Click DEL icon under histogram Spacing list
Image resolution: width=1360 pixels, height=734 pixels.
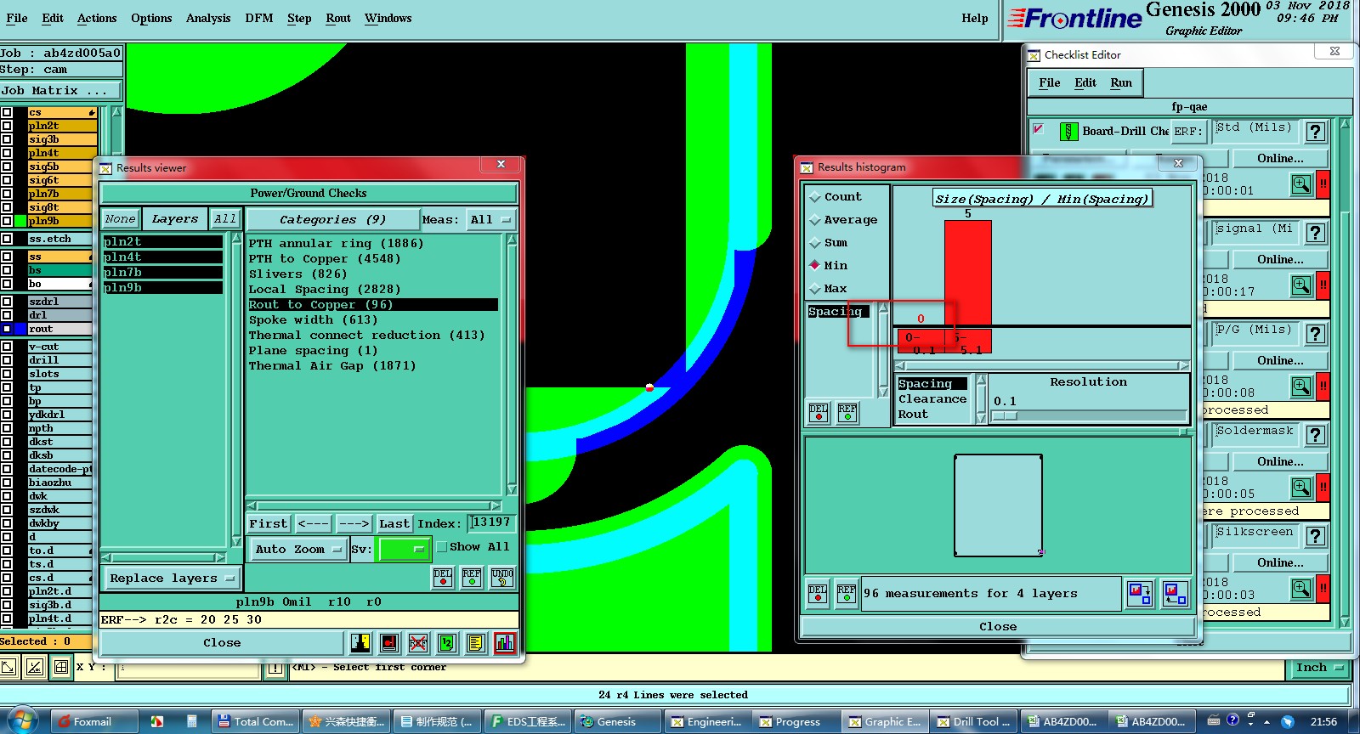pyautogui.click(x=819, y=413)
